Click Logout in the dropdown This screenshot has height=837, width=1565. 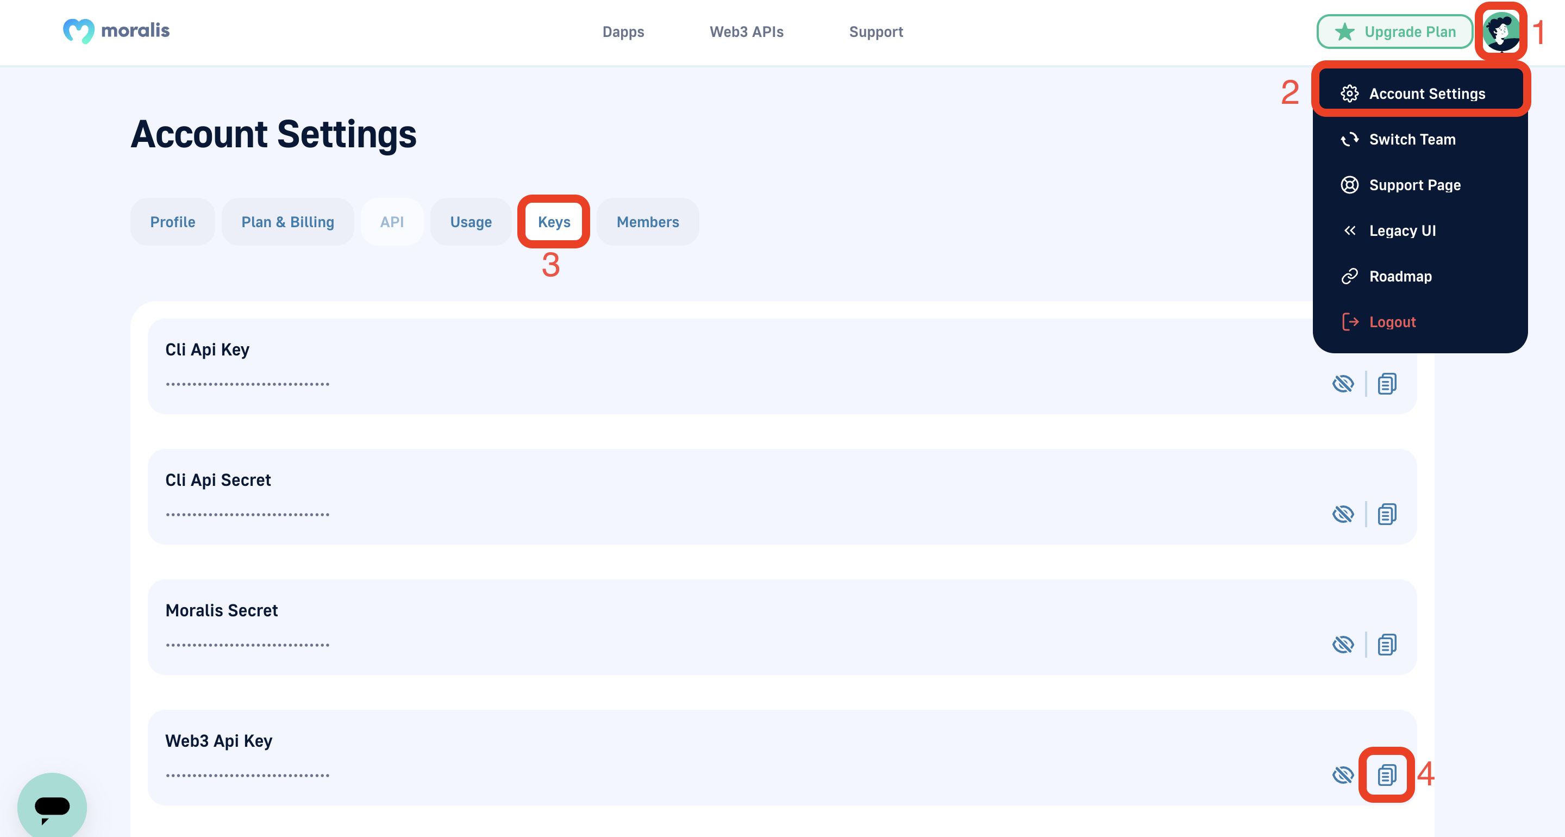[1392, 322]
